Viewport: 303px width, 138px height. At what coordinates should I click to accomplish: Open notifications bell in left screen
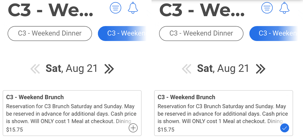coord(133,8)
